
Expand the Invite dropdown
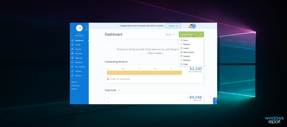point(170,34)
